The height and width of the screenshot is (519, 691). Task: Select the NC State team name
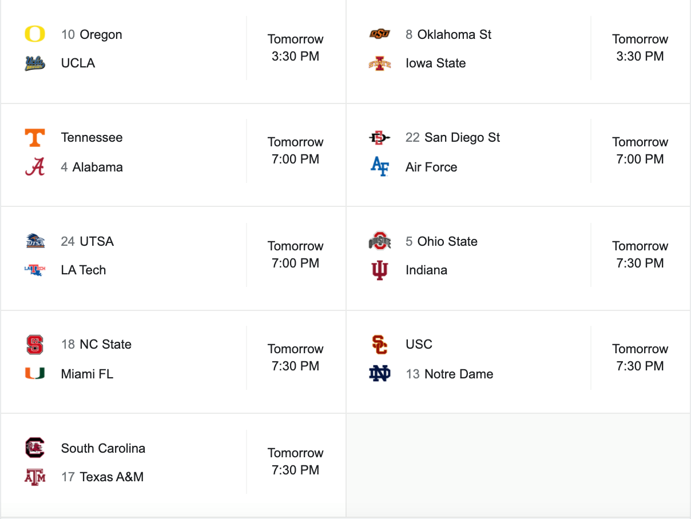pos(105,344)
